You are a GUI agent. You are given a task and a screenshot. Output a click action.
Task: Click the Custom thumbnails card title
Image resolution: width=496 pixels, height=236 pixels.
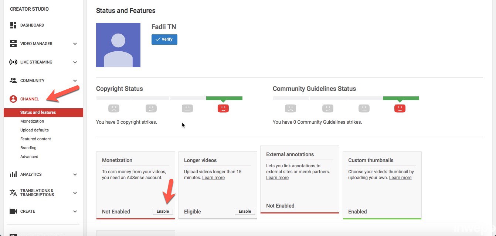(x=371, y=160)
